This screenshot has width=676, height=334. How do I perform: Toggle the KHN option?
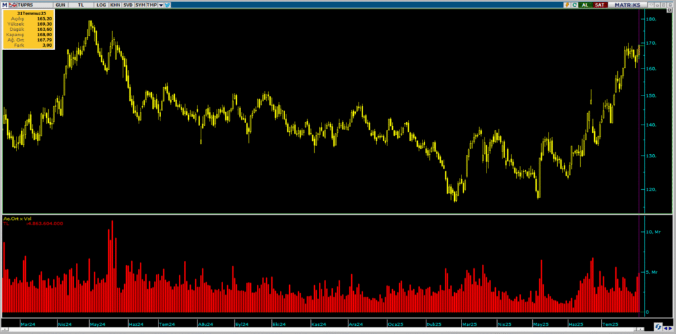coord(115,5)
